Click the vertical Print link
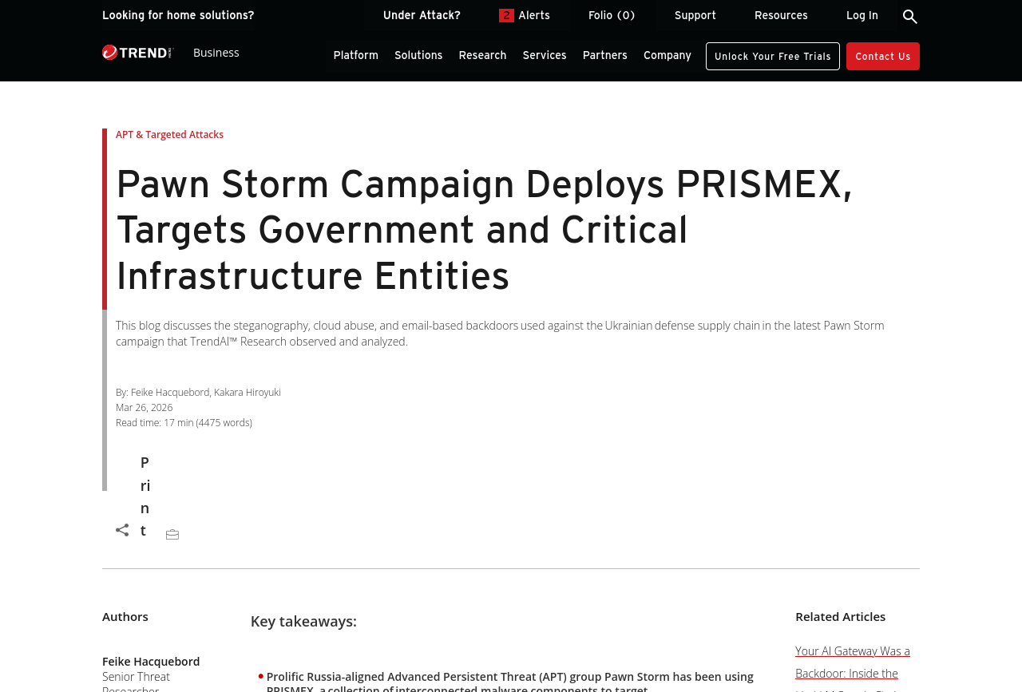 tap(145, 496)
